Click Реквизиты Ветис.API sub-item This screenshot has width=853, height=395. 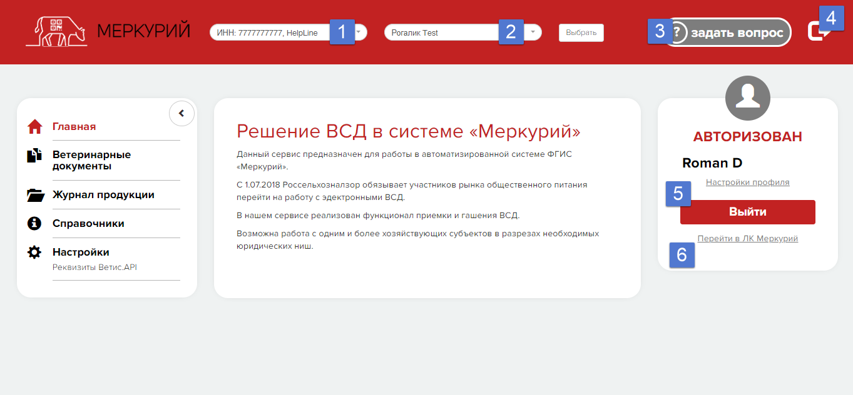pos(94,267)
